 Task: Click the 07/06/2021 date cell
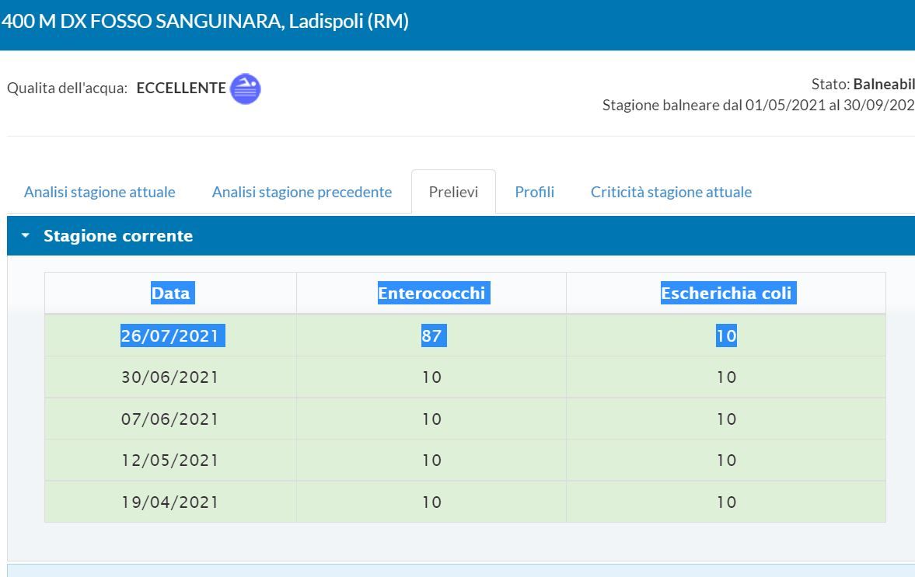170,419
